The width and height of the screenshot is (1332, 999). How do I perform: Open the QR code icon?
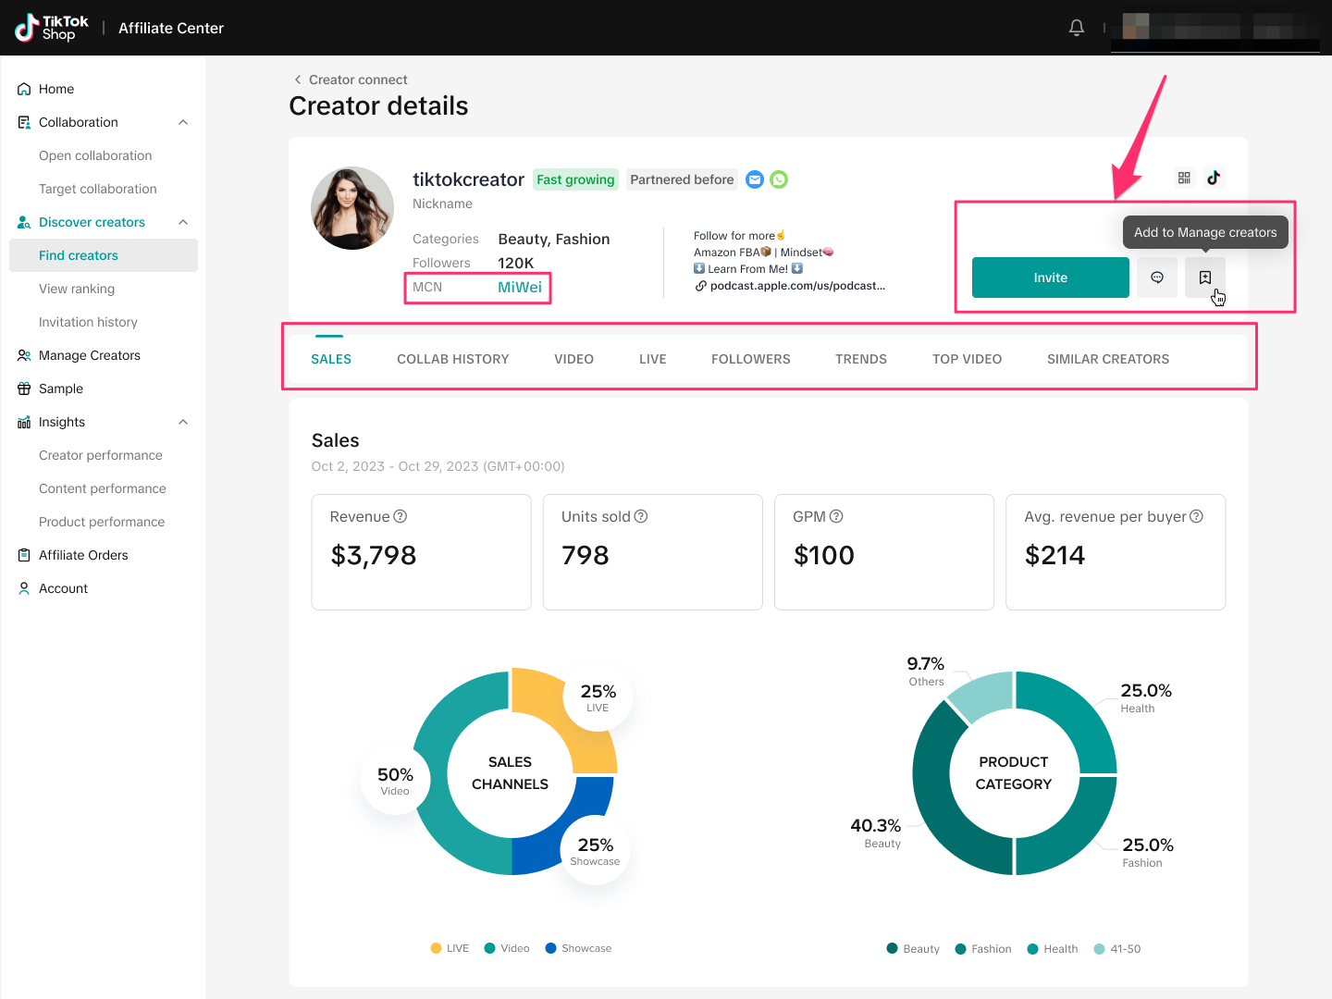click(x=1184, y=178)
